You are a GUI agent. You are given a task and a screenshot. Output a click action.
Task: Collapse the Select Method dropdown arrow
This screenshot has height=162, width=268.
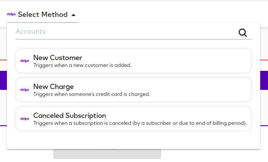(73, 15)
